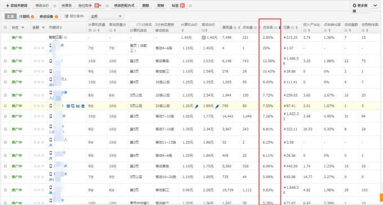
Task: Sort by 展现量 using its arrow
Action: (239, 28)
